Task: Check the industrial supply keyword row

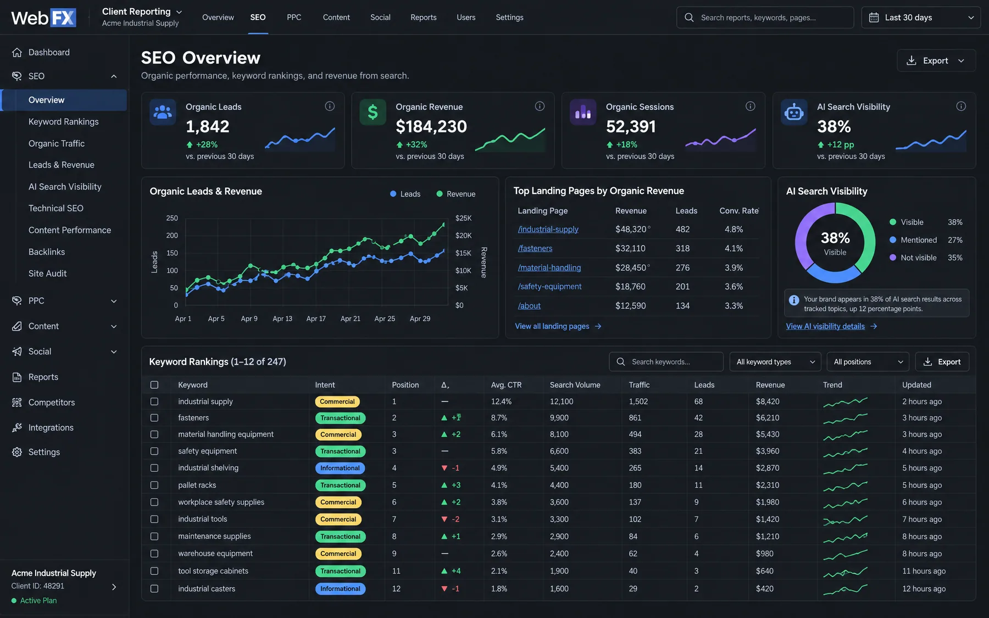Action: click(154, 402)
